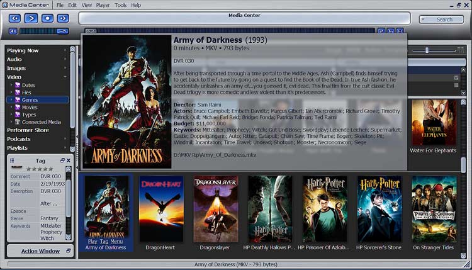The image size is (472, 270).
Task: Skip to the previous track
Action: click(14, 18)
